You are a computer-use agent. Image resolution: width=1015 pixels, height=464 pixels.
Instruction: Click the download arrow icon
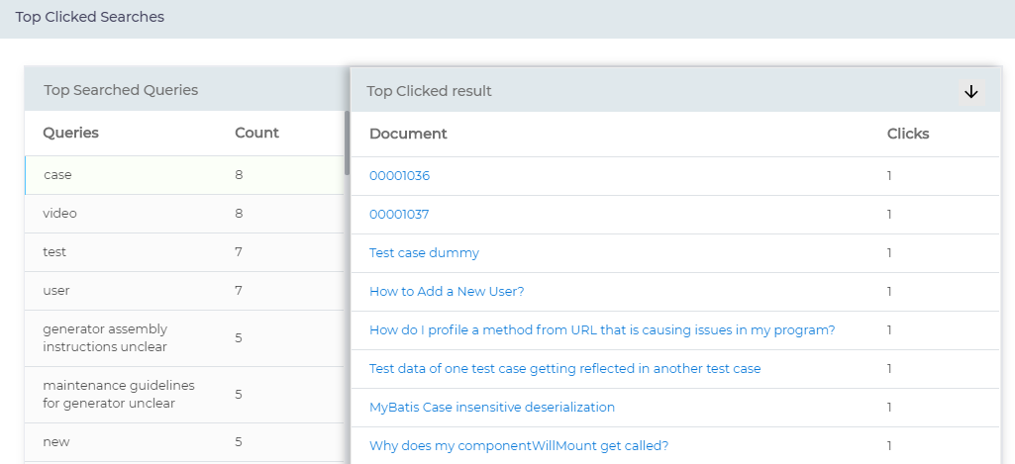(x=970, y=91)
